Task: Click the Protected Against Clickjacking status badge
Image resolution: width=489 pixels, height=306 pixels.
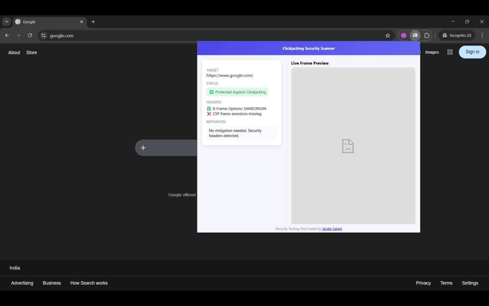Action: (x=238, y=92)
